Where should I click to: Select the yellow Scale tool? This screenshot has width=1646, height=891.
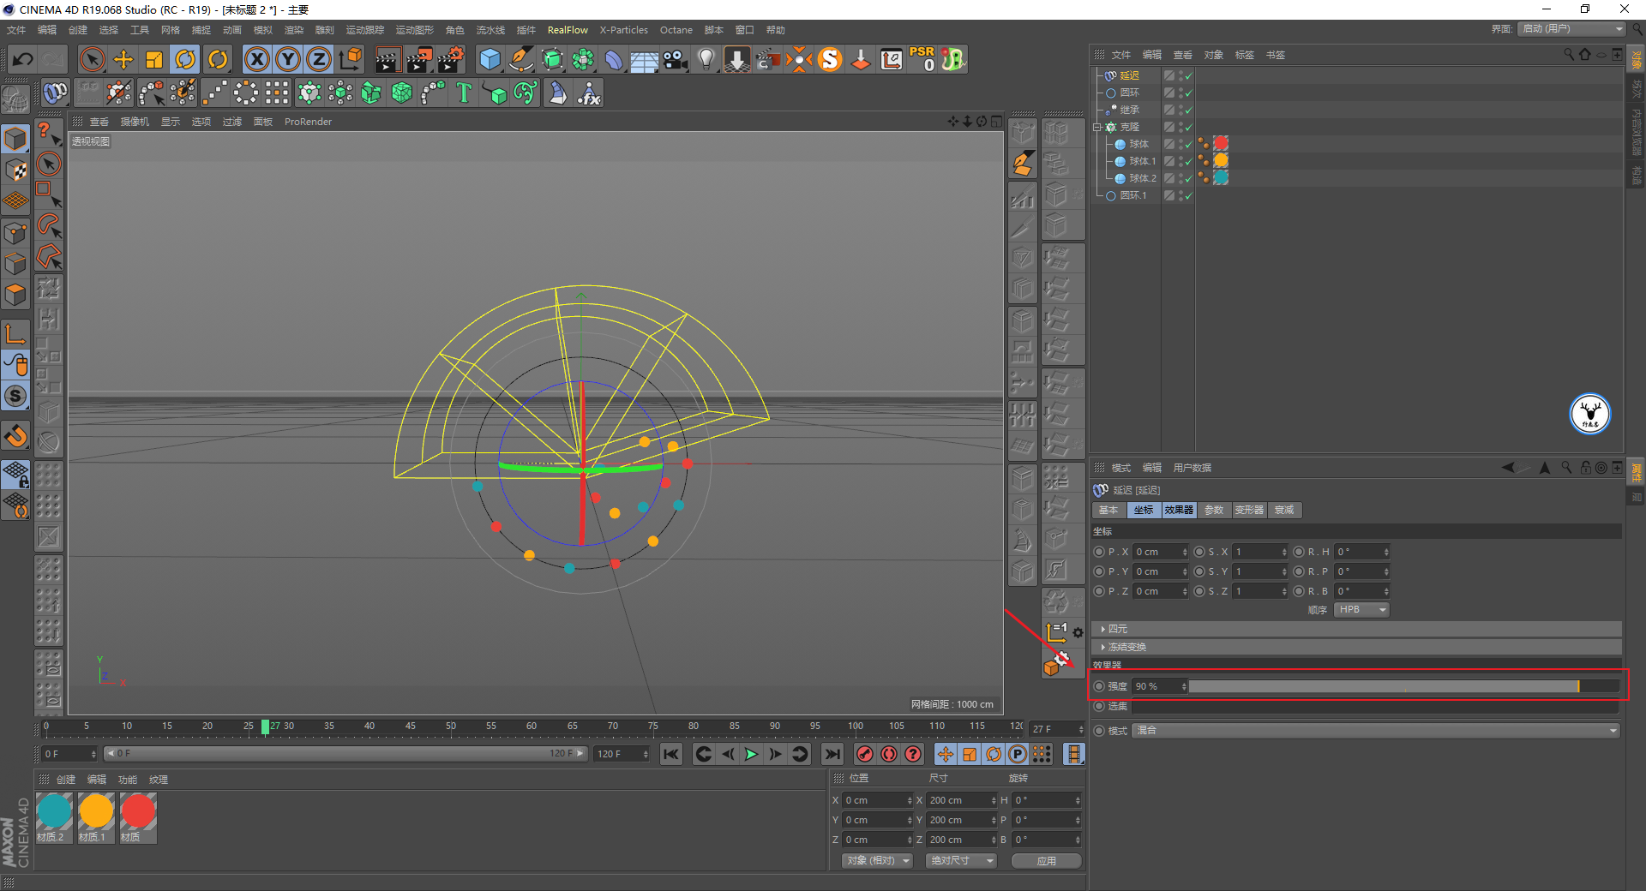coord(154,59)
